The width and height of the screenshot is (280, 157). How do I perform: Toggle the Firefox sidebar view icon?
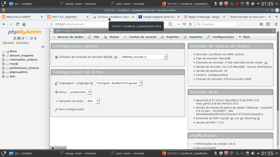click(x=268, y=24)
